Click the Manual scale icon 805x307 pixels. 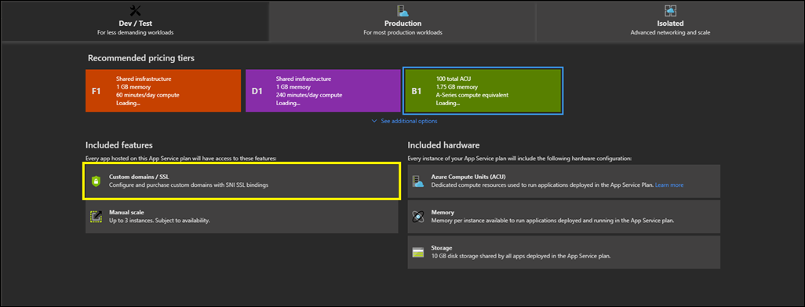pos(96,216)
